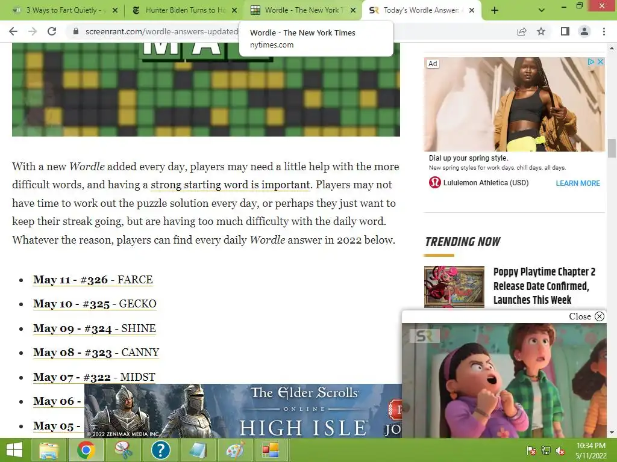This screenshot has height=462, width=617.
Task: Open the tab search dropdown
Action: 542,10
